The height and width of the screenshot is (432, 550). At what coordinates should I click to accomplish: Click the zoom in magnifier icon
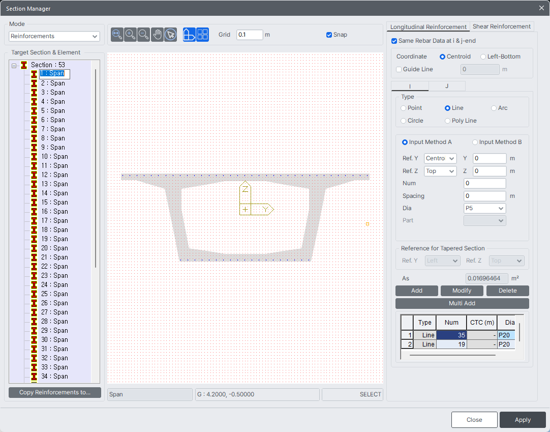131,35
